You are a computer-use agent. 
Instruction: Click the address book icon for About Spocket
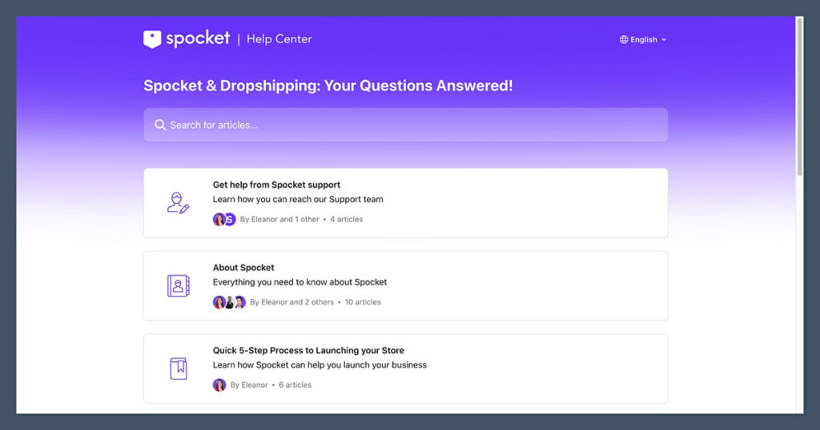178,285
